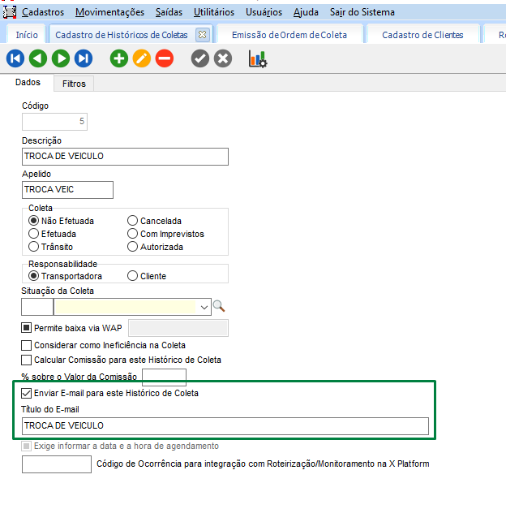Image resolution: width=506 pixels, height=509 pixels.
Task: Click Situação da Coleta code box
Action: 37,307
